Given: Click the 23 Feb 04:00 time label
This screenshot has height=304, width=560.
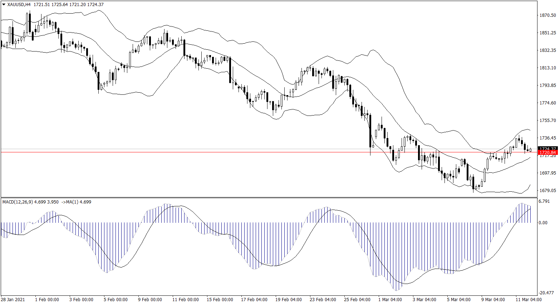Looking at the screenshot, I should tap(323, 300).
